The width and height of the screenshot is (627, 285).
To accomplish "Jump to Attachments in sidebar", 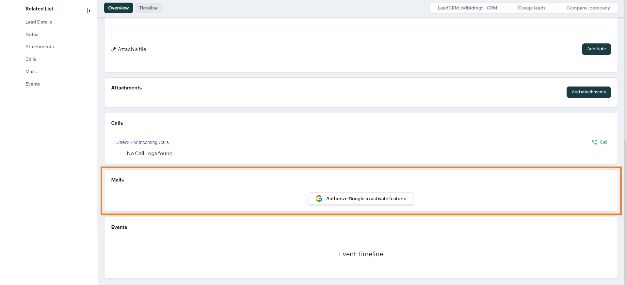I will pyautogui.click(x=40, y=47).
